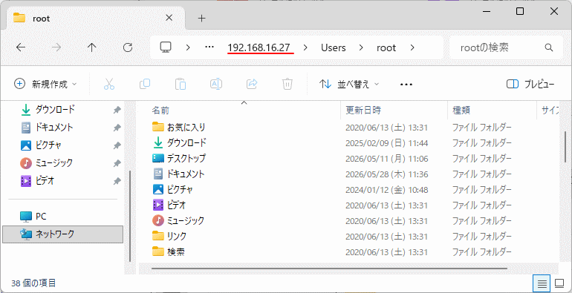Click the date 2025/02/09 (日) 11:44
The image size is (572, 293).
click(387, 143)
